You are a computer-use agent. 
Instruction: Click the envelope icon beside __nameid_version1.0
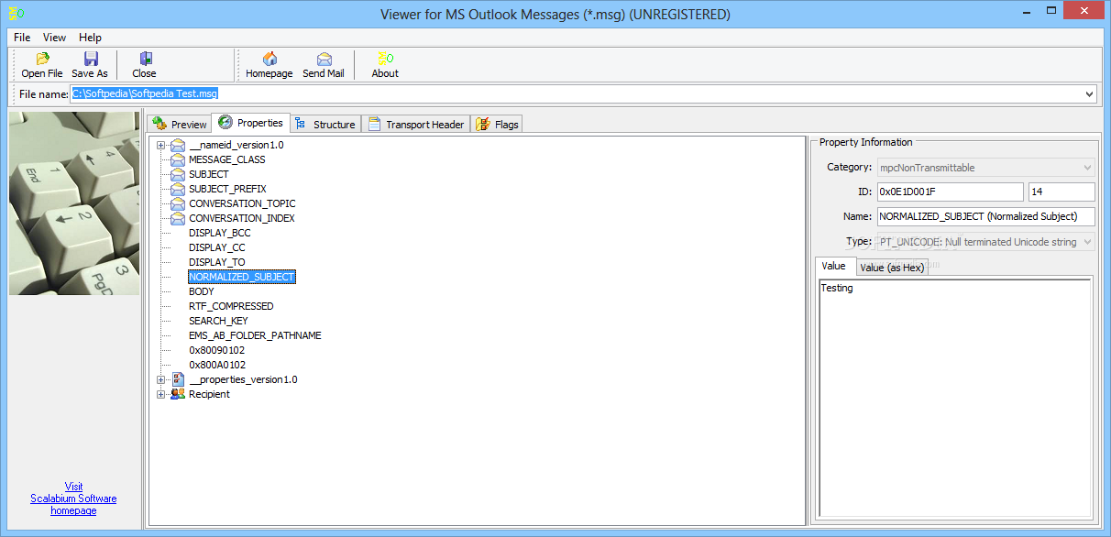[178, 145]
